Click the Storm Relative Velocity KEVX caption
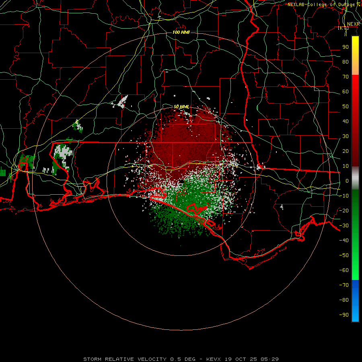This screenshot has width=362, height=362. tap(181, 359)
